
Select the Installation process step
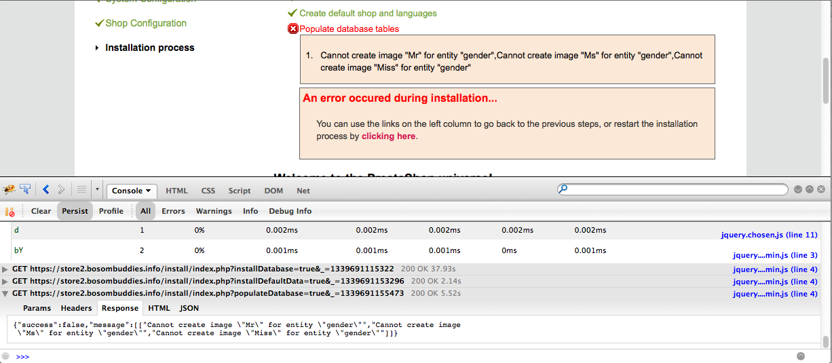(x=150, y=47)
